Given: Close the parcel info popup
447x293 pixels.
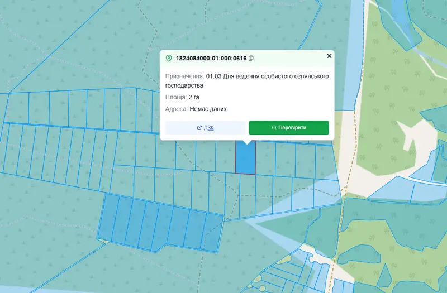Looking at the screenshot, I should pyautogui.click(x=329, y=56).
